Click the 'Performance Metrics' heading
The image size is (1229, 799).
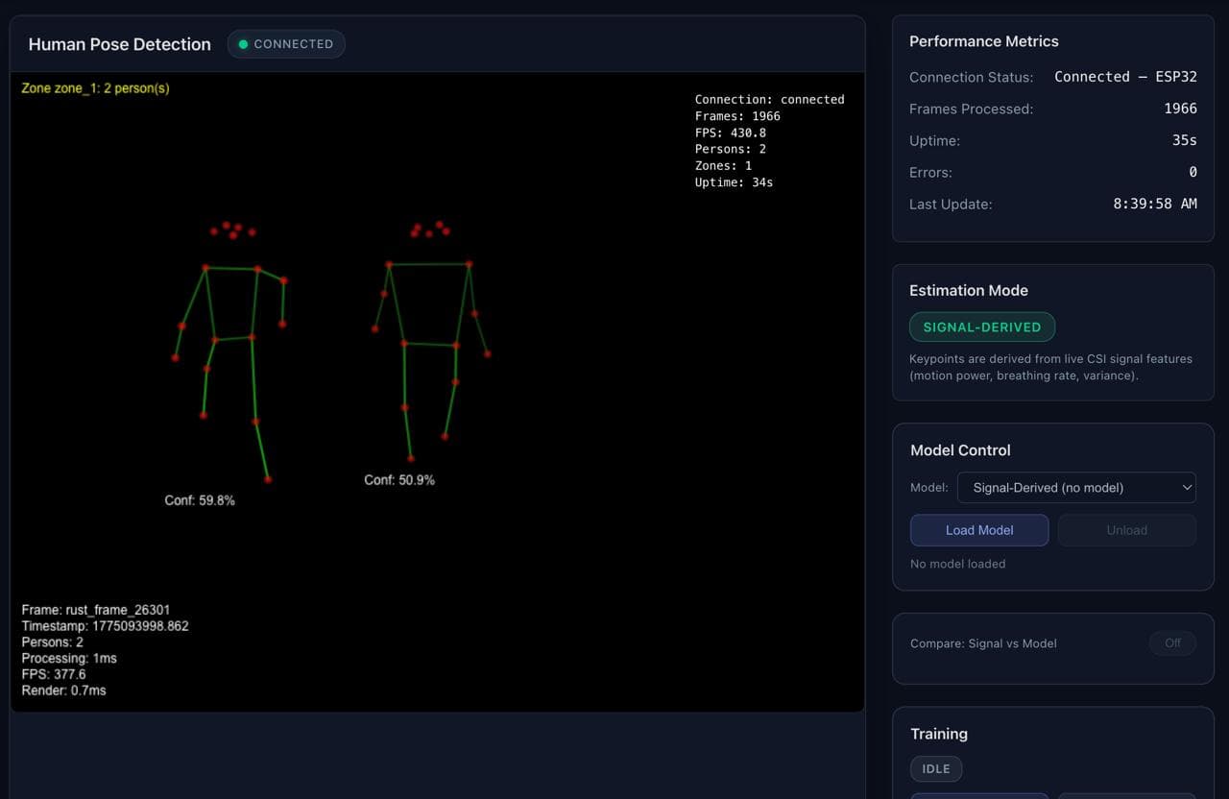[x=984, y=41]
